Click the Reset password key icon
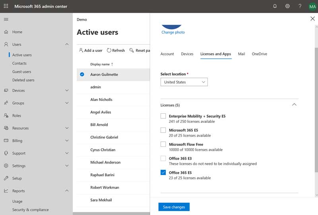Screen dimensions: 318x215 coord(132,50)
